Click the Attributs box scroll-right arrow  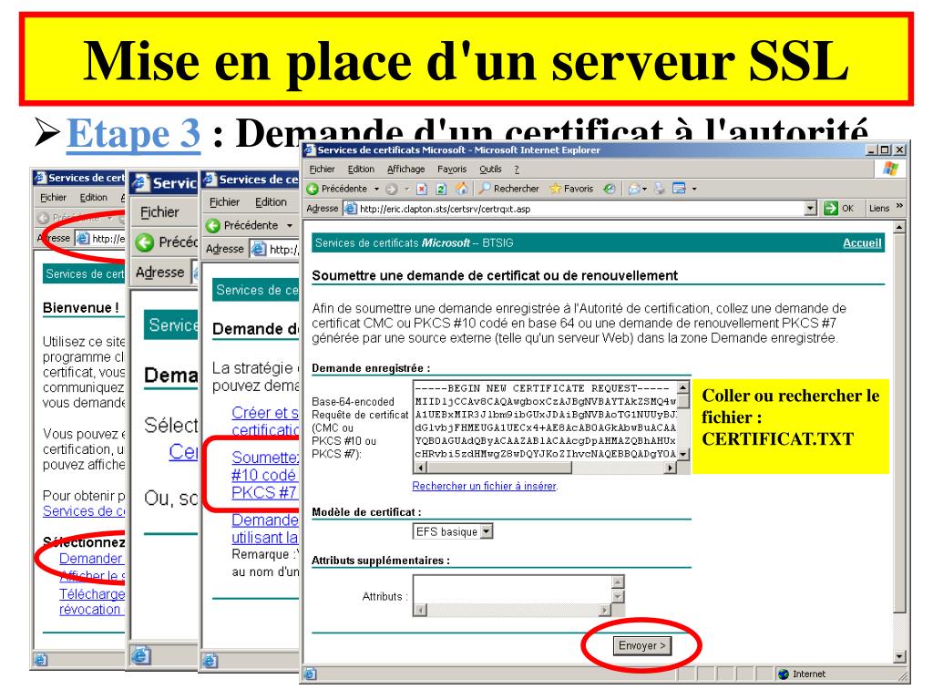click(605, 610)
